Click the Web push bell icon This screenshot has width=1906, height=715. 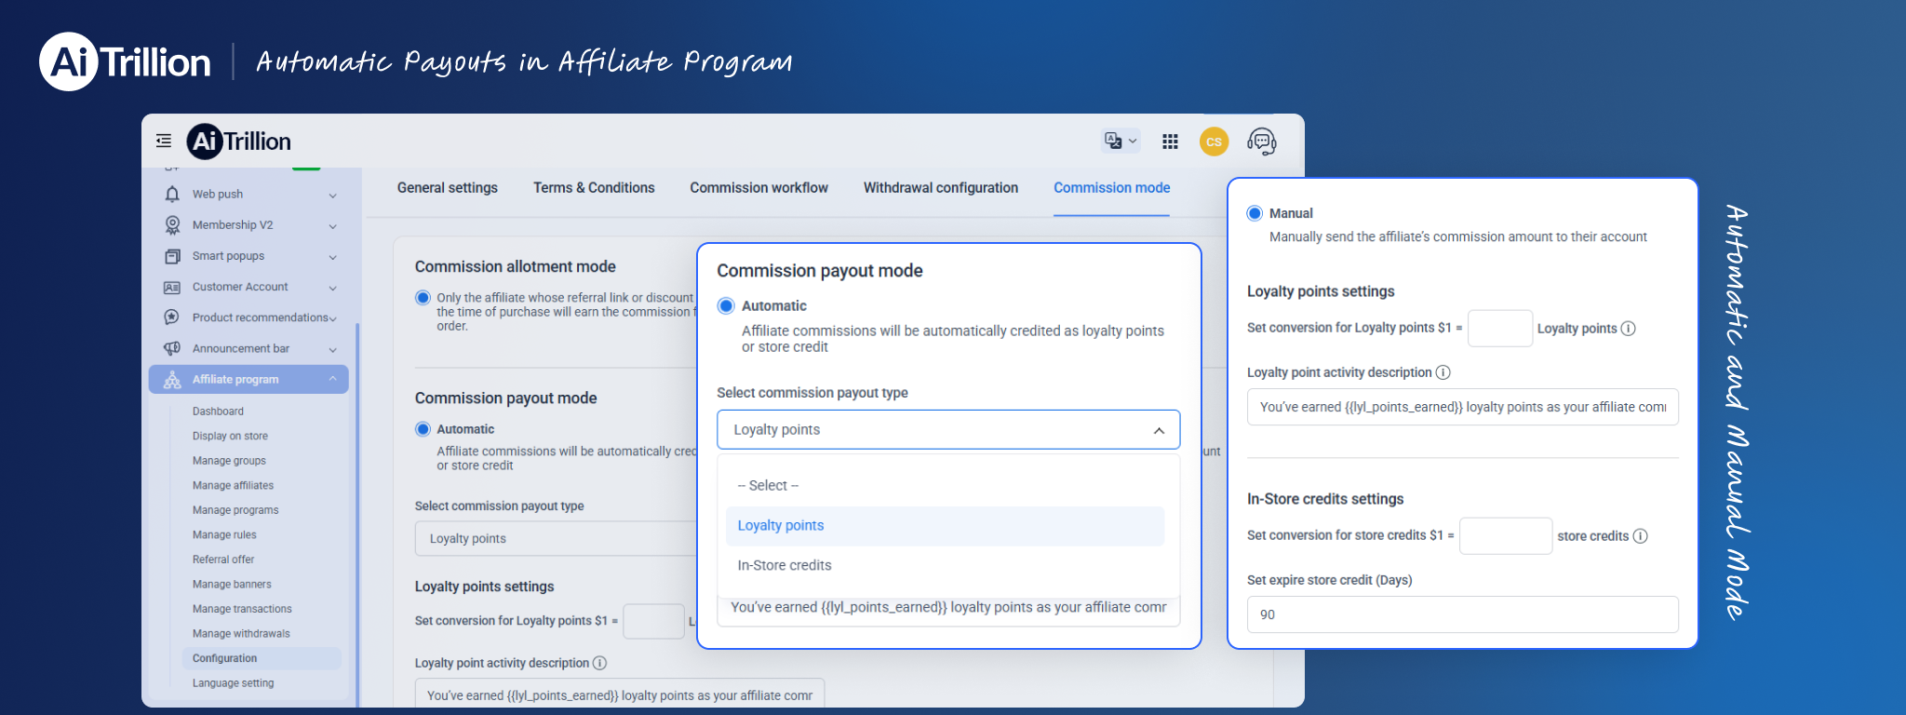click(172, 194)
